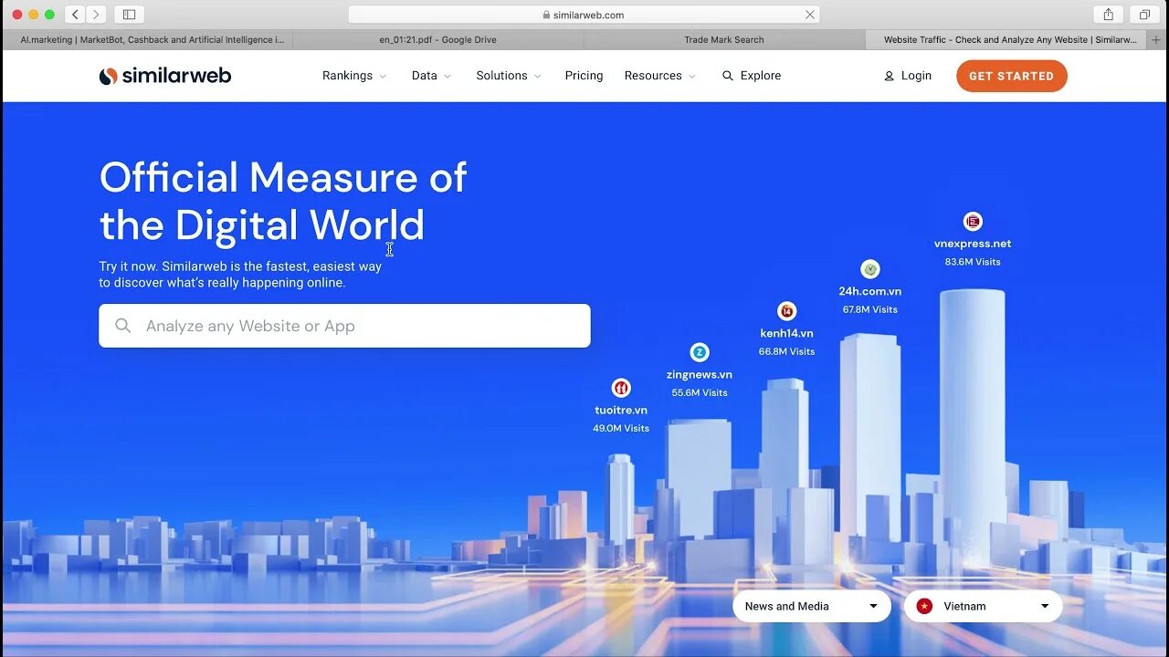The height and width of the screenshot is (657, 1169).
Task: Click the Login user icon
Action: (889, 76)
